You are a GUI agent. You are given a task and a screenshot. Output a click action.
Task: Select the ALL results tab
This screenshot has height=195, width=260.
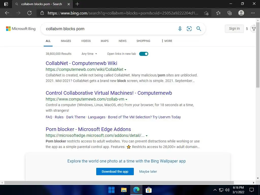pyautogui.click(x=48, y=41)
